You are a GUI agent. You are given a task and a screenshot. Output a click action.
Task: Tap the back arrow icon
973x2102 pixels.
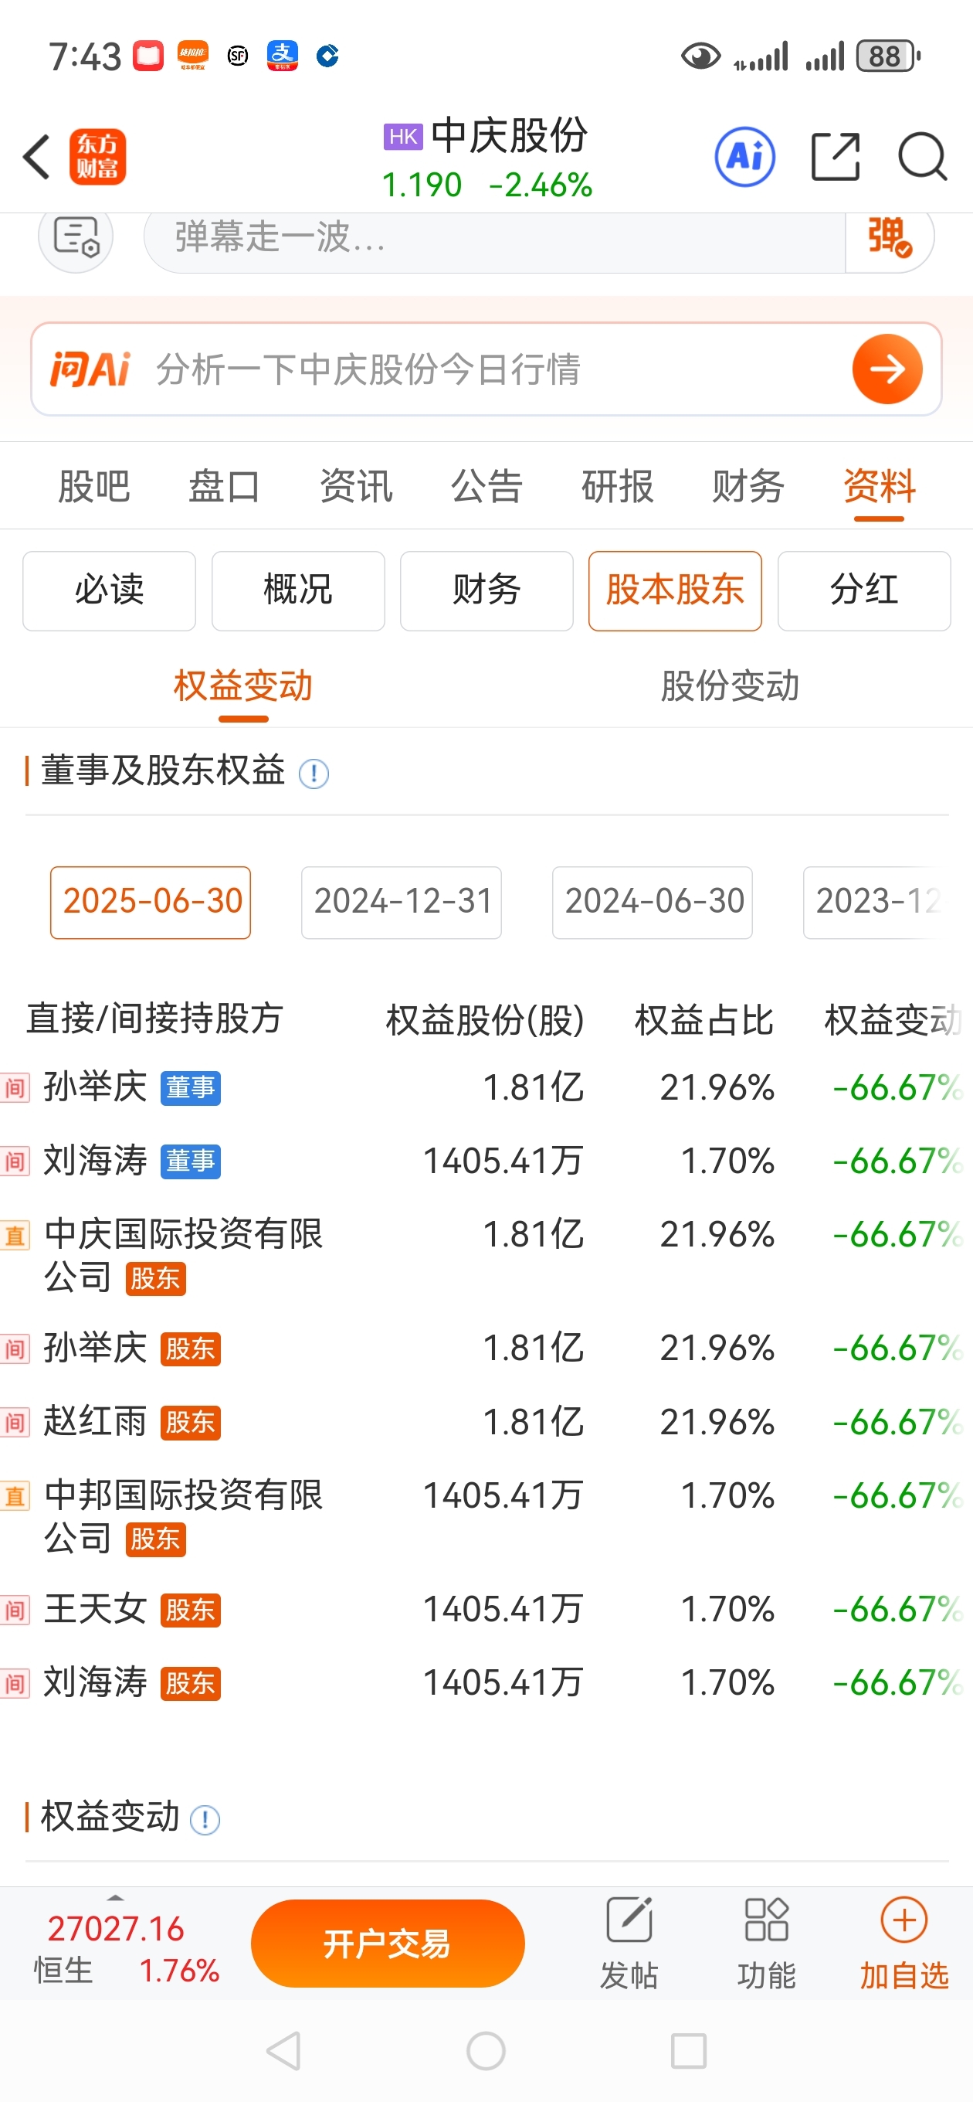pos(37,156)
